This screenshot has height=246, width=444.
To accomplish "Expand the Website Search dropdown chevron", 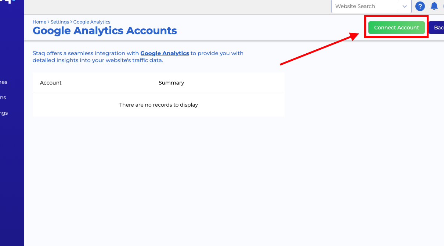I will click(404, 6).
